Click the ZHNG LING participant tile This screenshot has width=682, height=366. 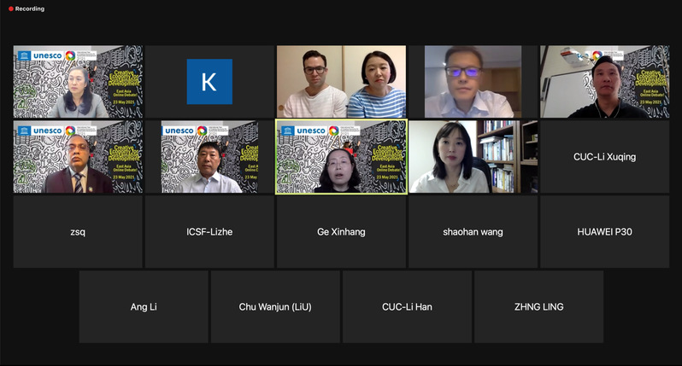point(539,307)
